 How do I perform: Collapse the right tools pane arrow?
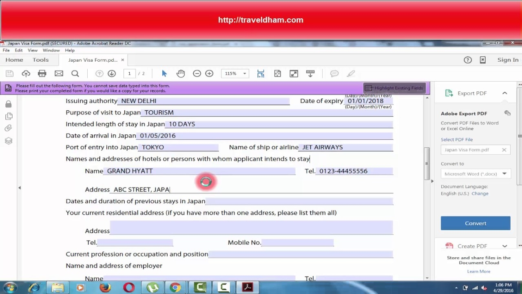click(432, 181)
